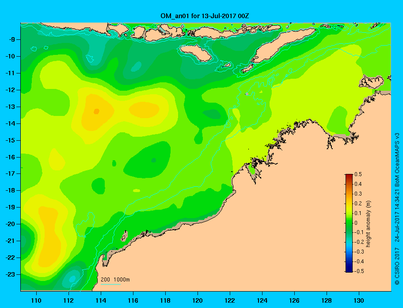The image size is (403, 308).
Task: Select the 0.4 color bar label
Action: coord(358,184)
